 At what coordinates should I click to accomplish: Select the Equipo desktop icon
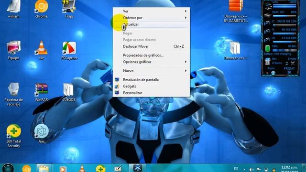[x=14, y=50]
